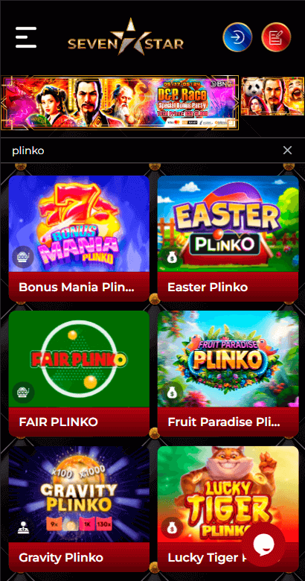Select the second promo banner with panda
This screenshot has width=305, height=581.
tap(273, 96)
